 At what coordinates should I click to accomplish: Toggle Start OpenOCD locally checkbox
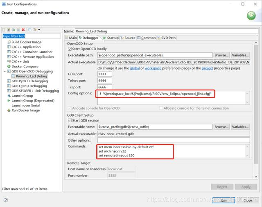[x=70, y=49]
